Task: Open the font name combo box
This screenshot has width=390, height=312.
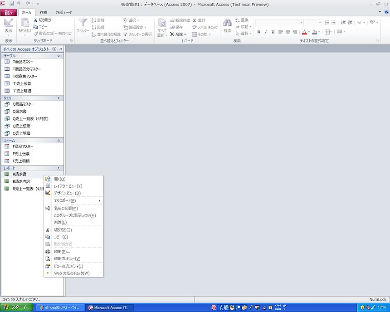Action: pos(279,23)
